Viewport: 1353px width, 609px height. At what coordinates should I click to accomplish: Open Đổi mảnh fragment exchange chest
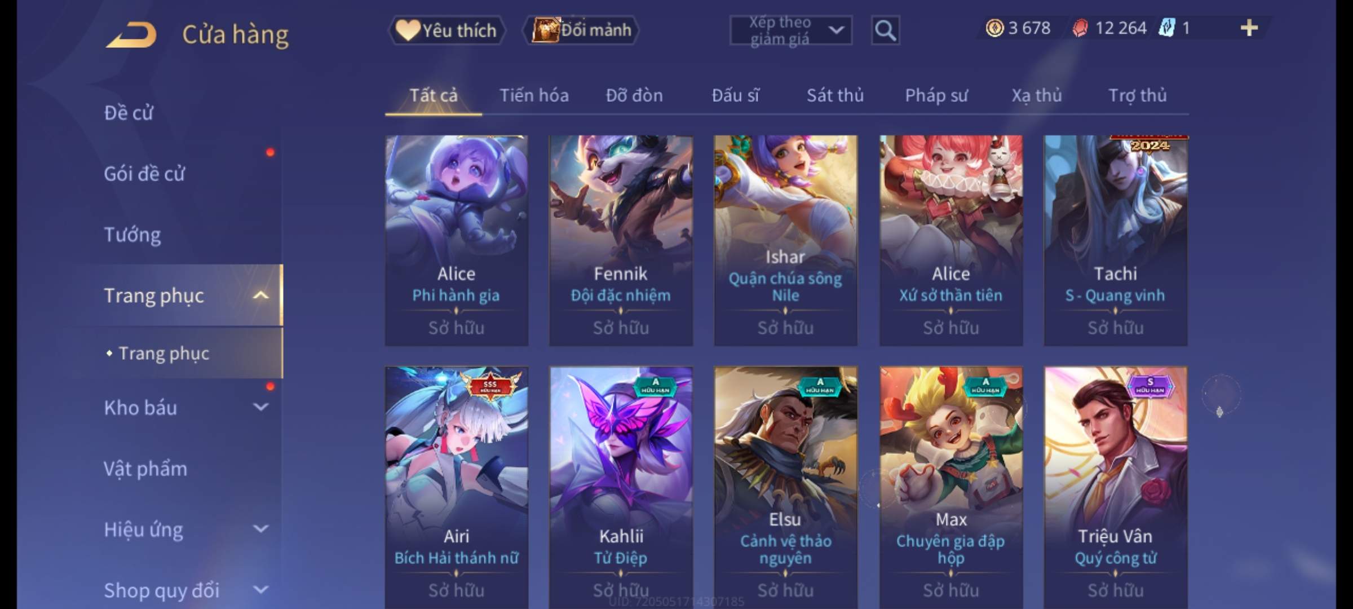click(x=581, y=30)
